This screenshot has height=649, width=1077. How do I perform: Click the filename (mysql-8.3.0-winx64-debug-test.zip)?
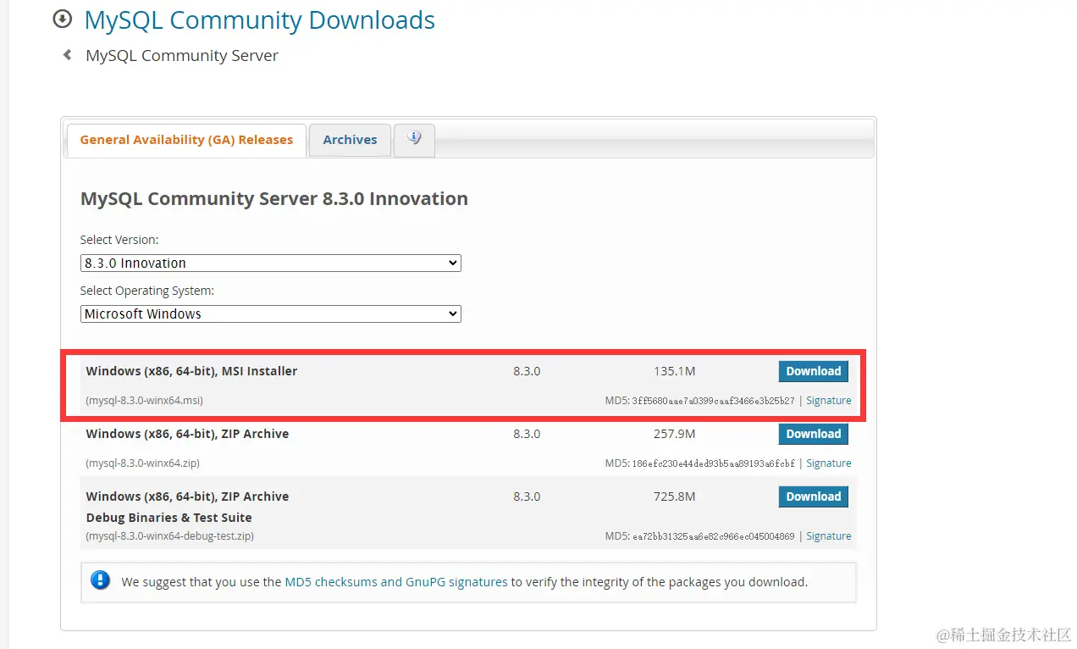[x=169, y=535]
